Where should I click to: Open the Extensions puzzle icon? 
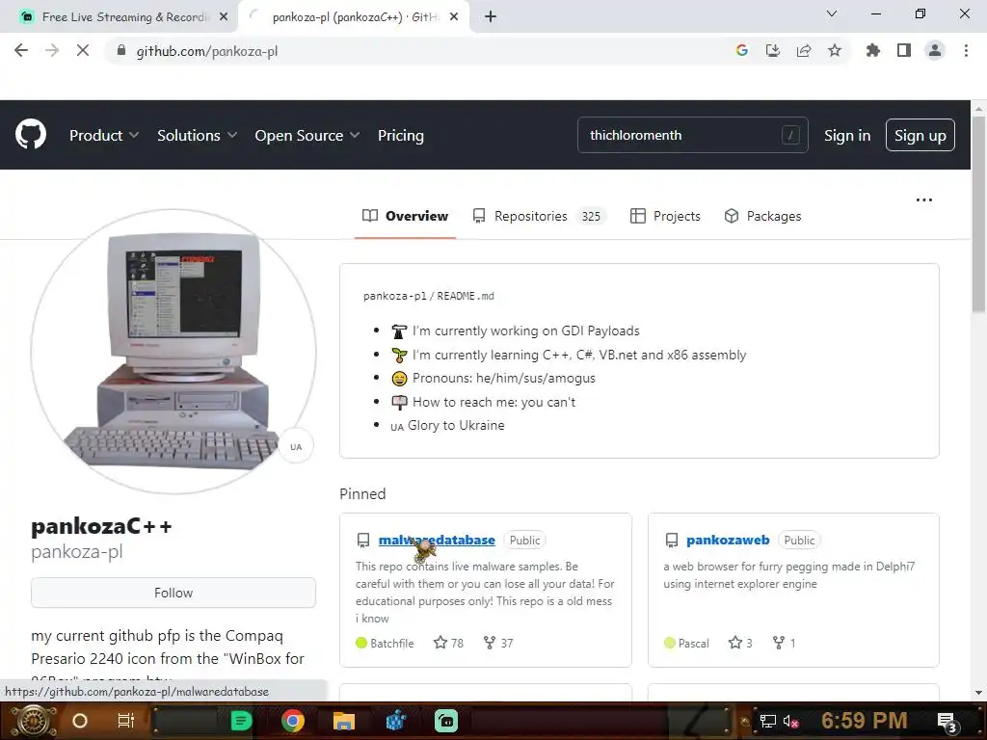point(873,50)
